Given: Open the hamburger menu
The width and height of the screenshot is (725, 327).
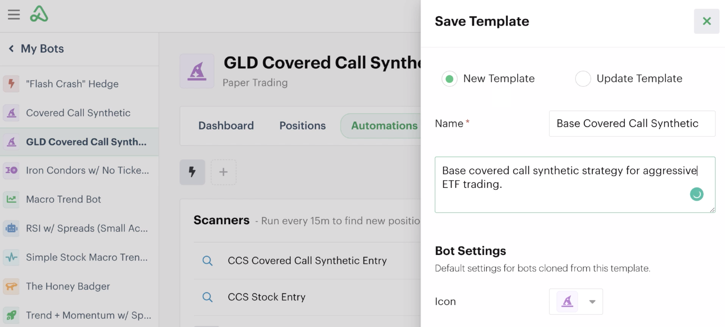Looking at the screenshot, I should click(x=13, y=14).
